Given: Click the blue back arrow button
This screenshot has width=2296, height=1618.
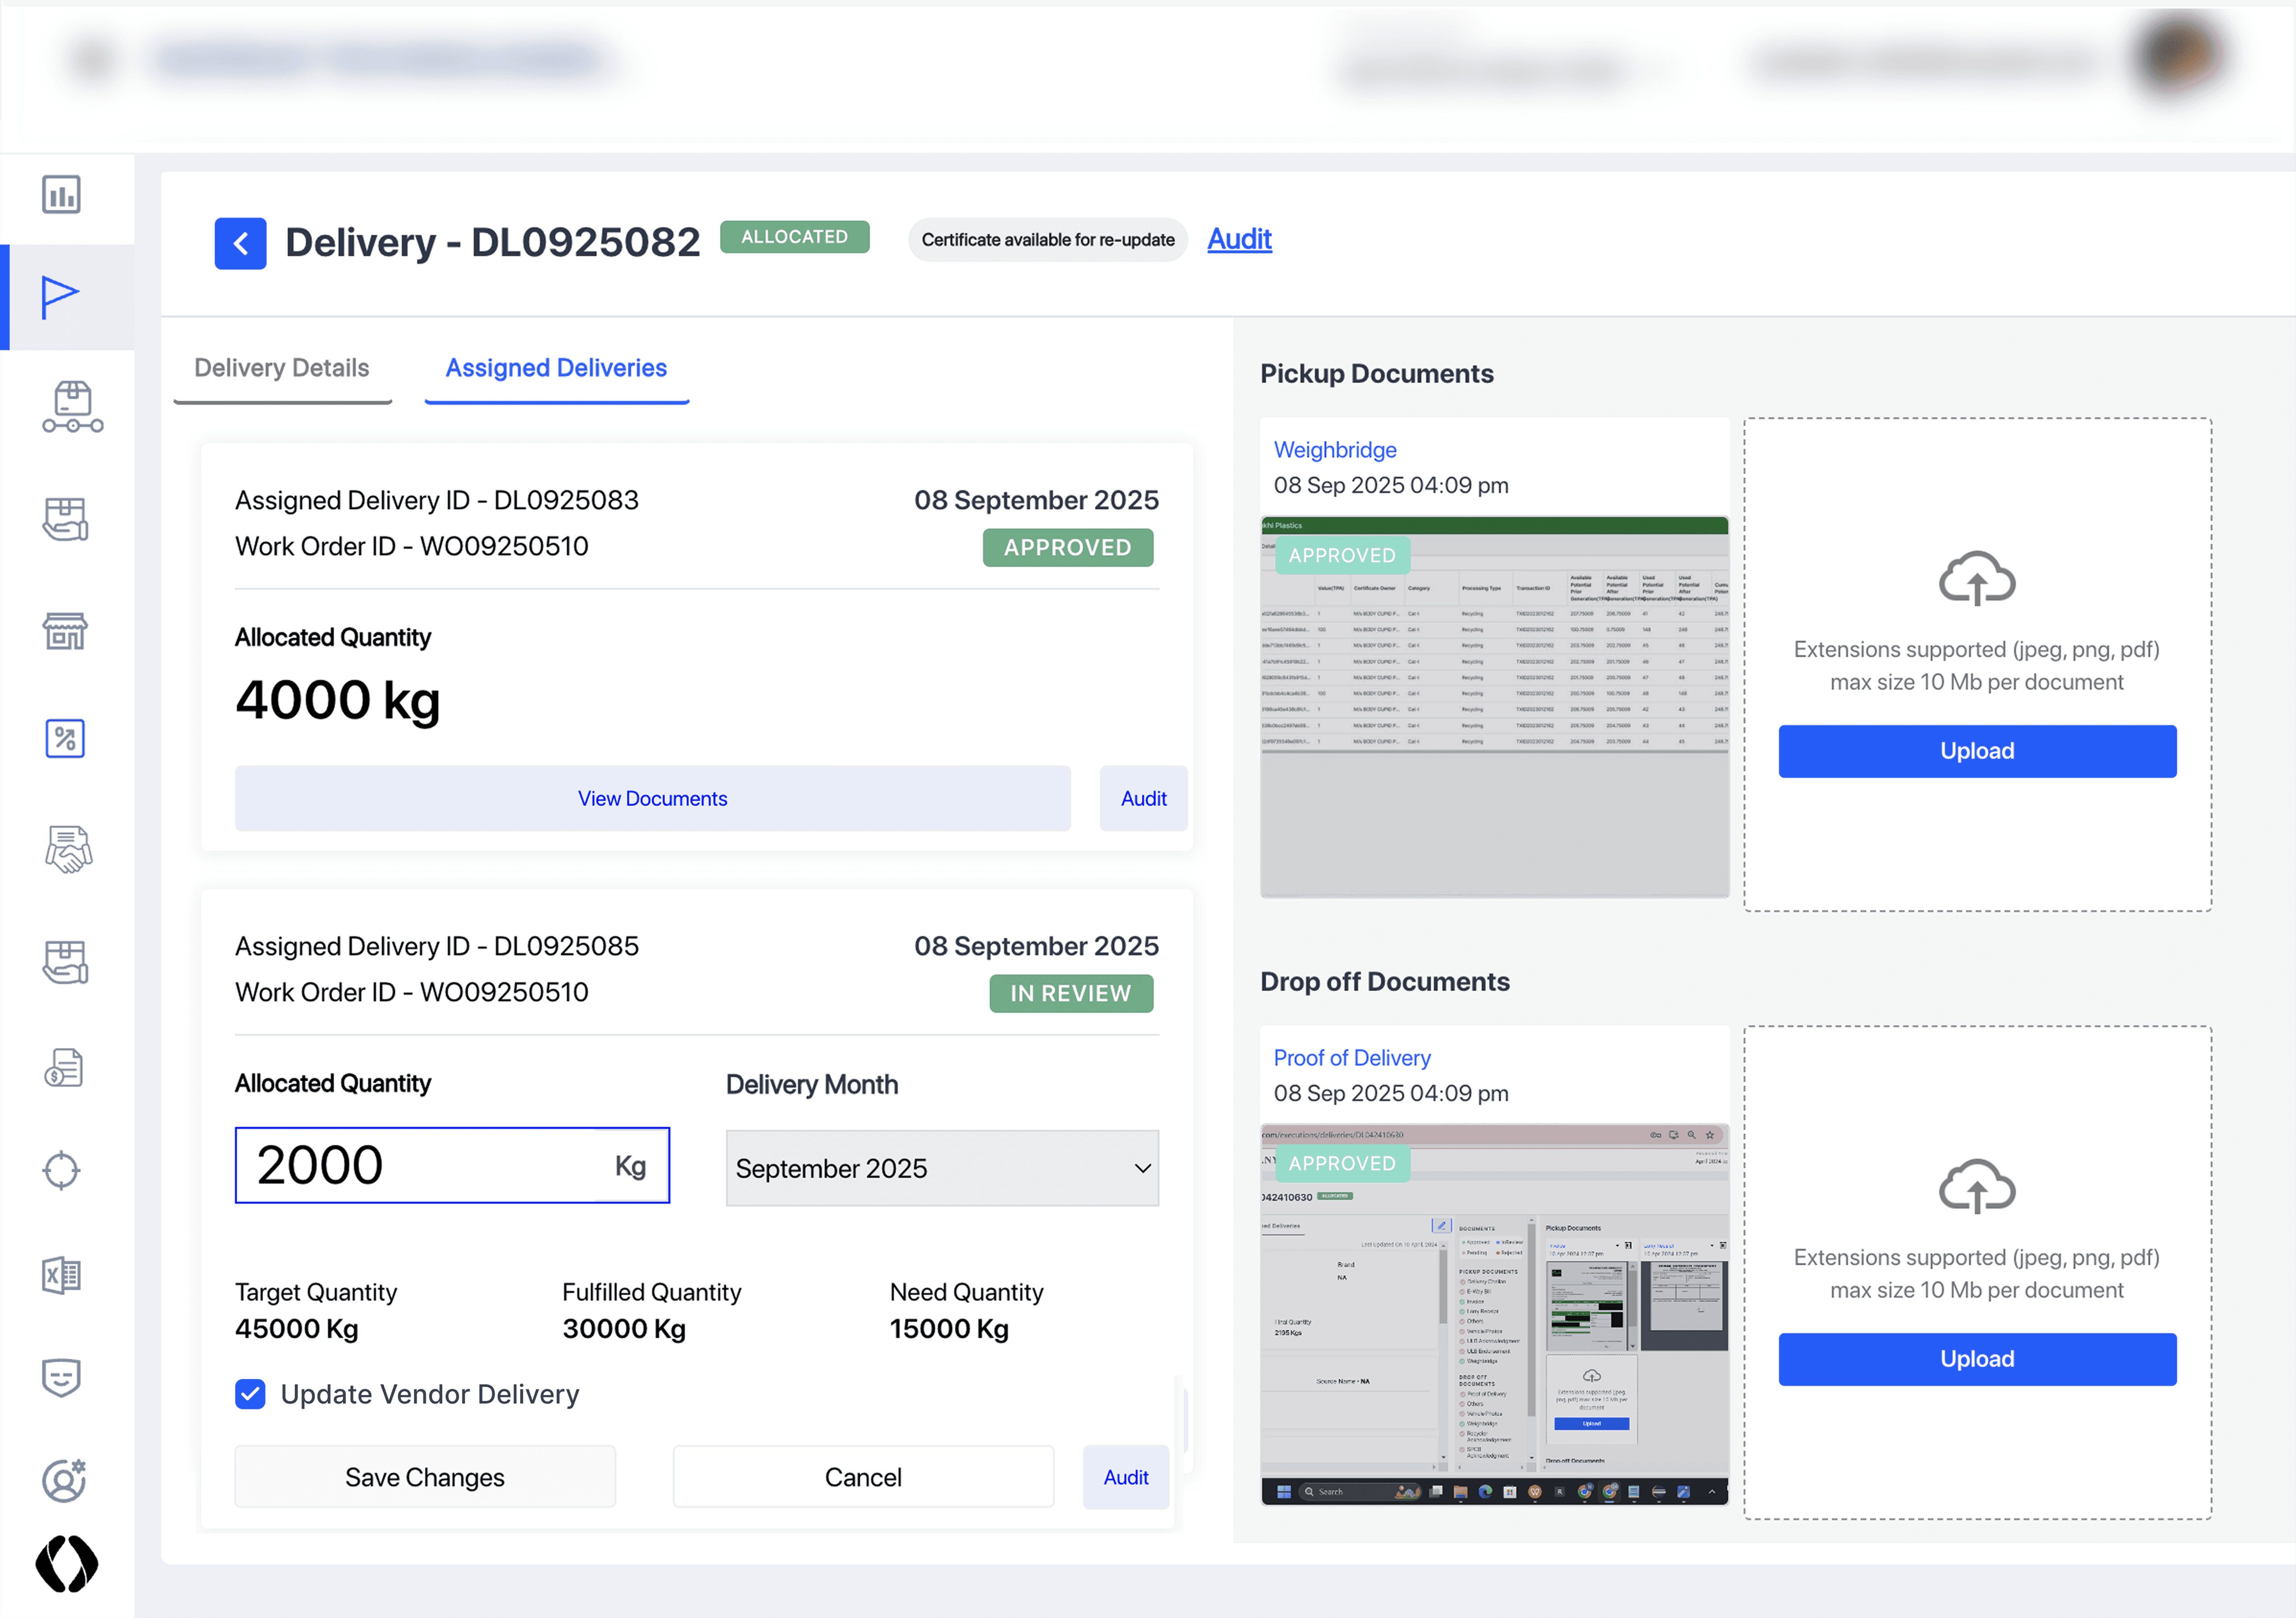Looking at the screenshot, I should [x=240, y=243].
